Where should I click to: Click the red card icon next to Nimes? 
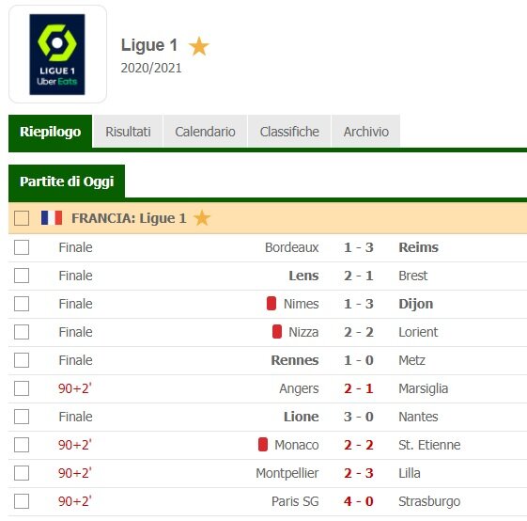tap(271, 303)
